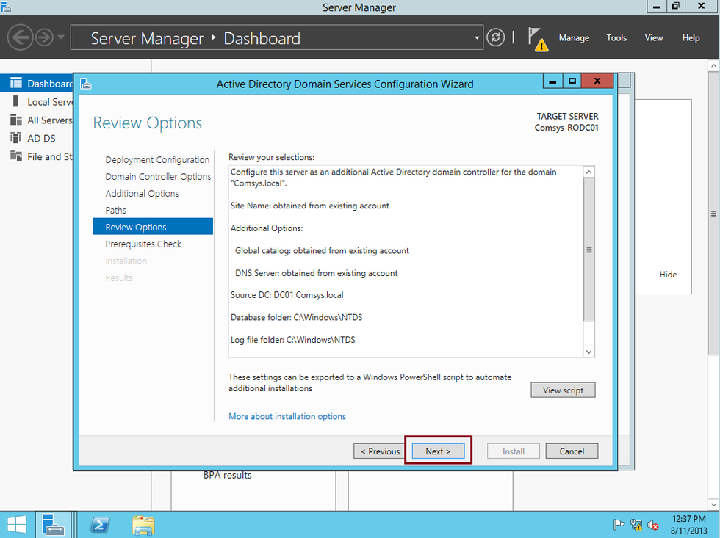720x538 pixels.
Task: Click the Server Manager forward arrow
Action: pyautogui.click(x=45, y=37)
